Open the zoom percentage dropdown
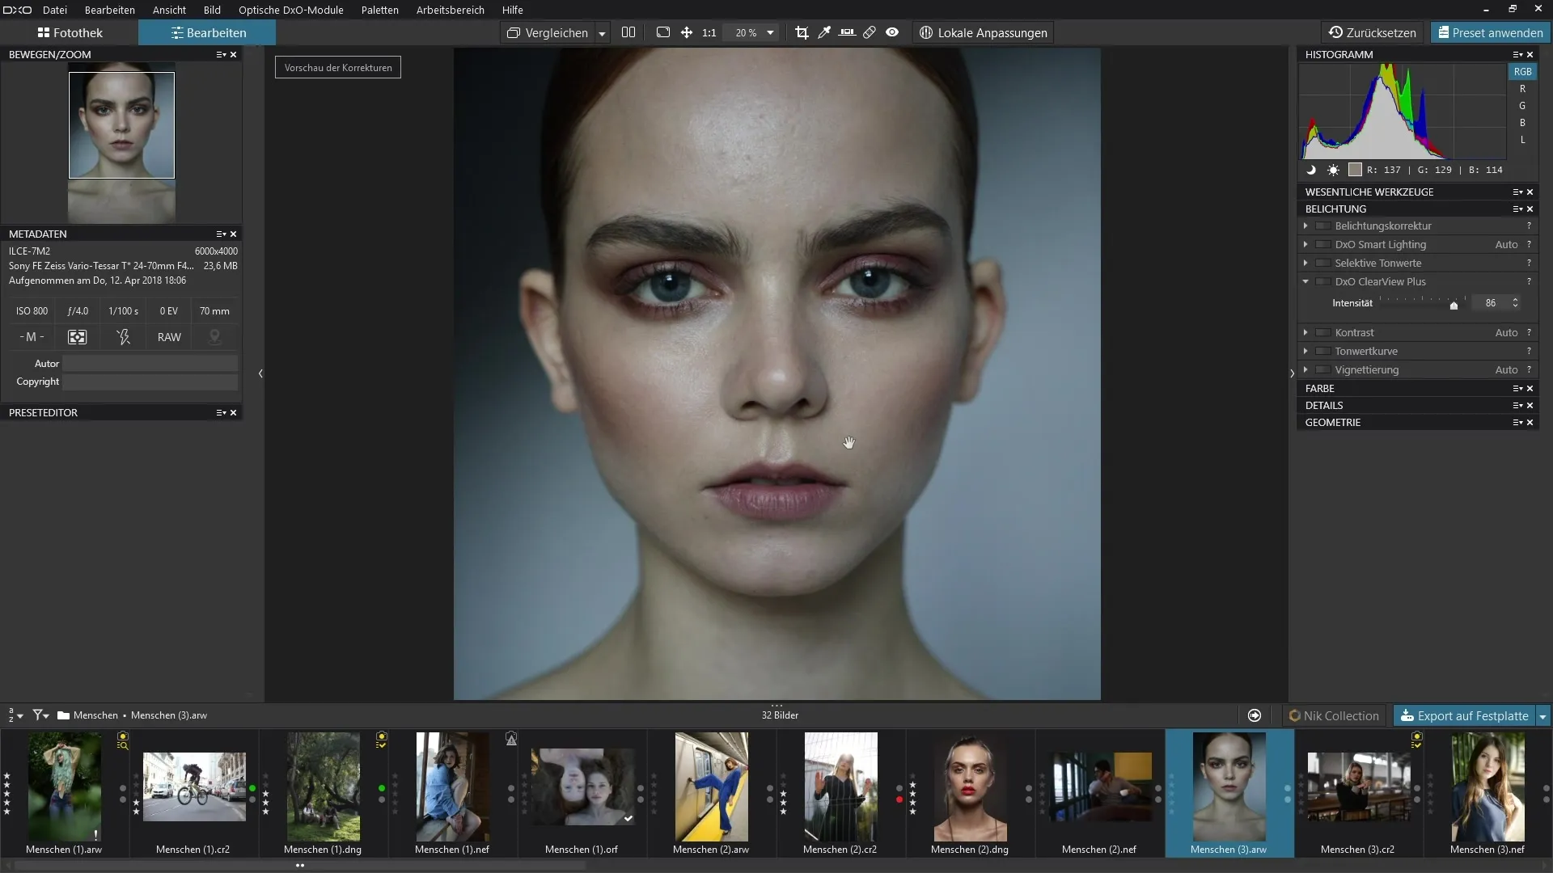This screenshot has width=1553, height=873. pyautogui.click(x=770, y=33)
